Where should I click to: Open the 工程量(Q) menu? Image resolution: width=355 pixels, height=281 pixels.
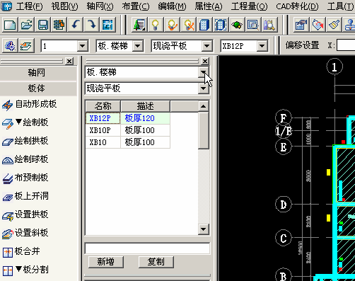pyautogui.click(x=249, y=6)
